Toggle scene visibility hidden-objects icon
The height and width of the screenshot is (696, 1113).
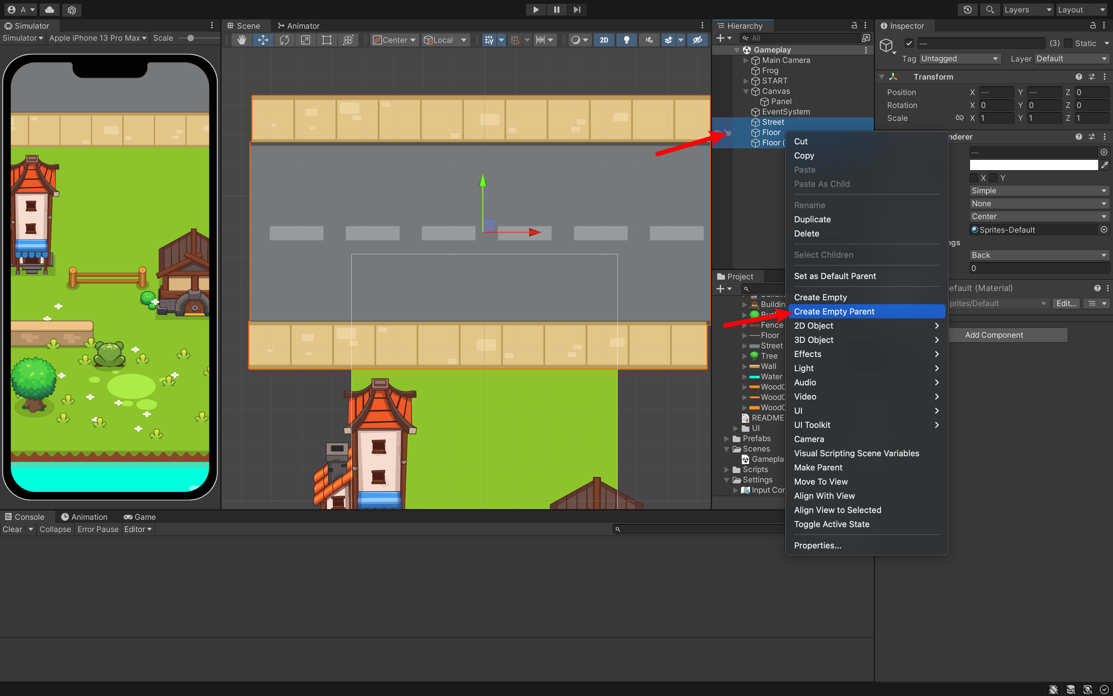point(697,40)
